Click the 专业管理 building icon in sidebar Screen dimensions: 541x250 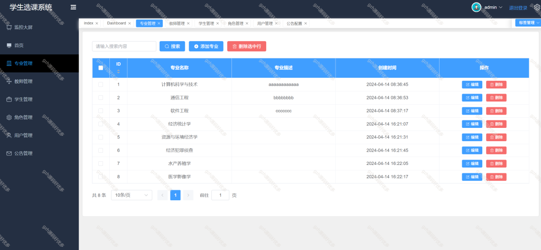9,63
